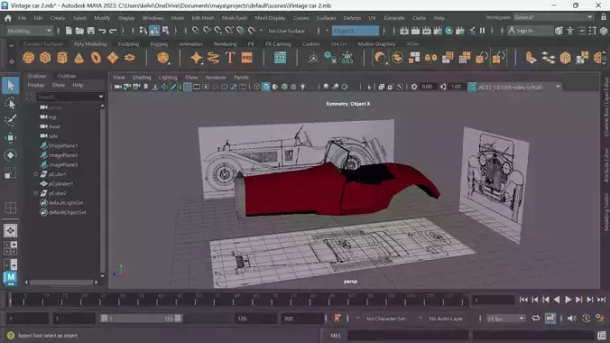Switch to the Sculpting shelf tab

128,44
